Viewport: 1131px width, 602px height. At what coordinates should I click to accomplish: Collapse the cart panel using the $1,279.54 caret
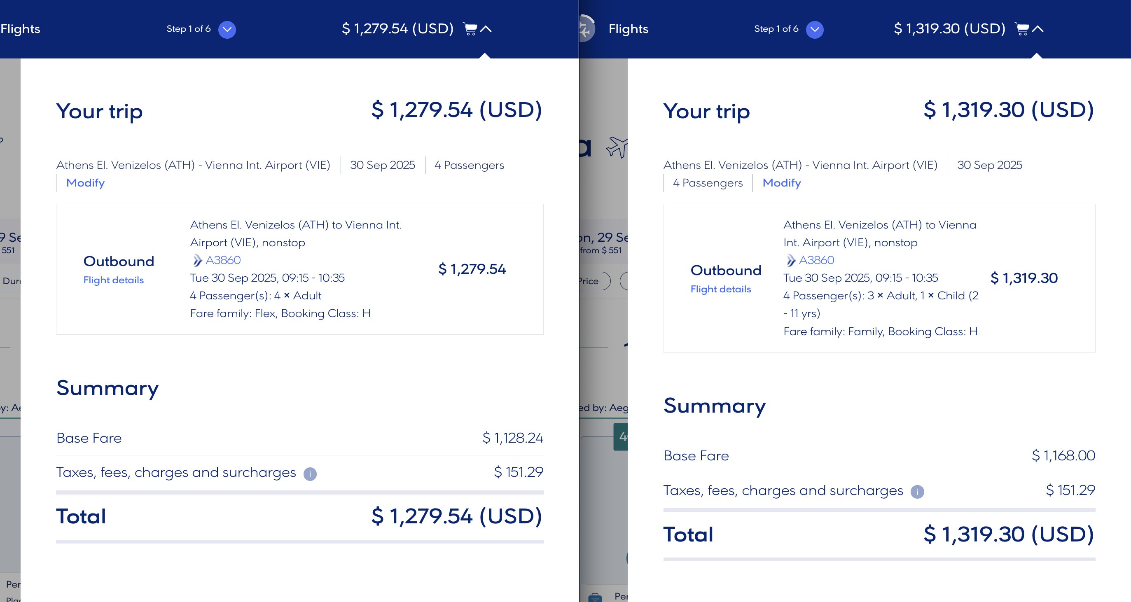[486, 29]
